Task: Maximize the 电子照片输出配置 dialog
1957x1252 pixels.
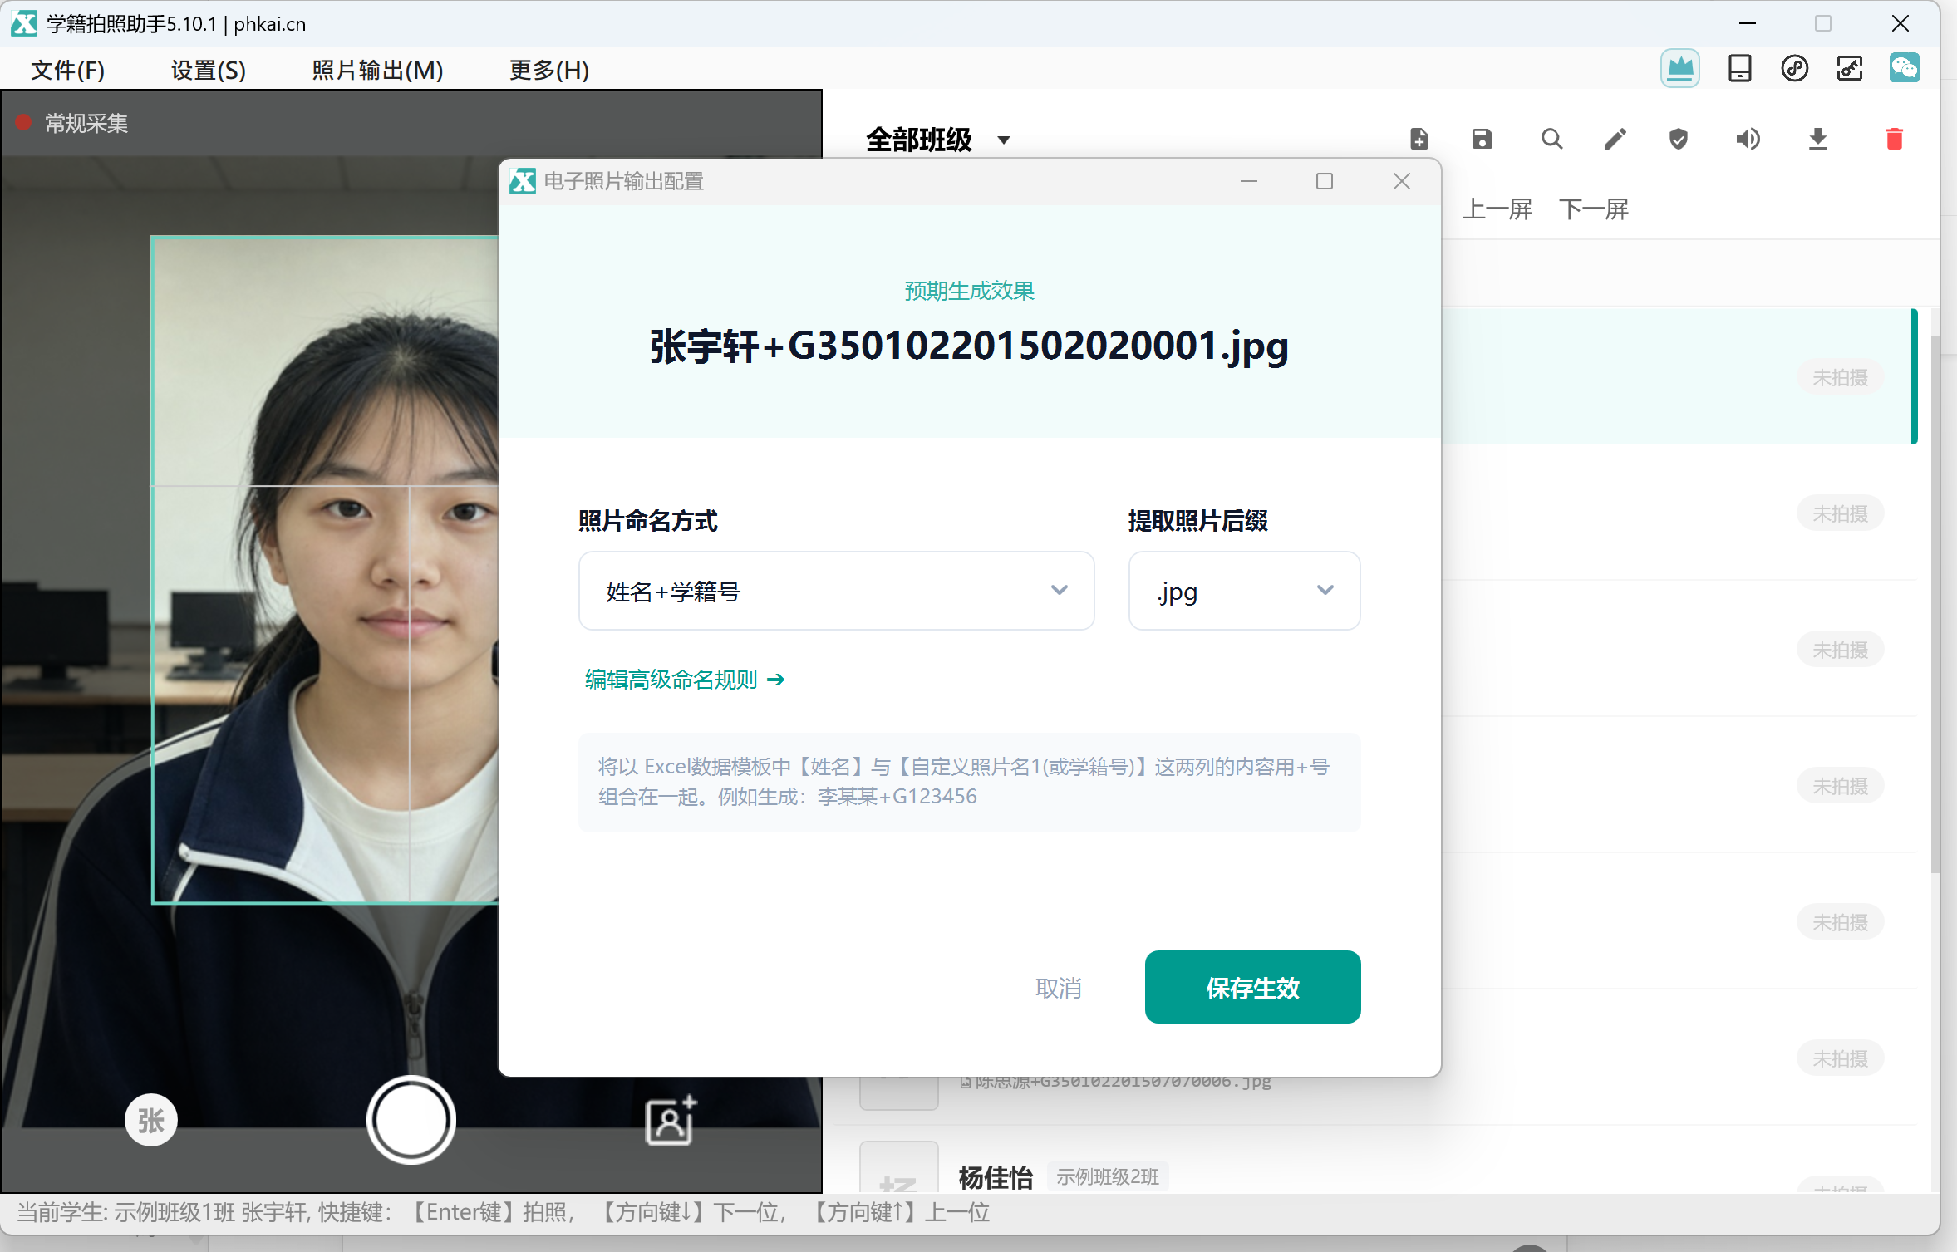Action: coord(1325,181)
